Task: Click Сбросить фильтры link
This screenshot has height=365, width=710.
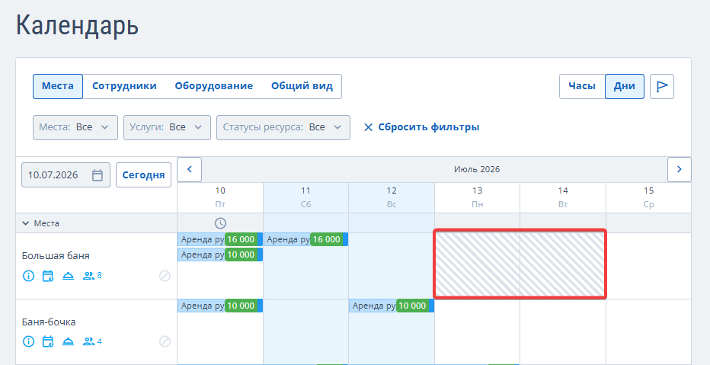Action: (x=421, y=127)
